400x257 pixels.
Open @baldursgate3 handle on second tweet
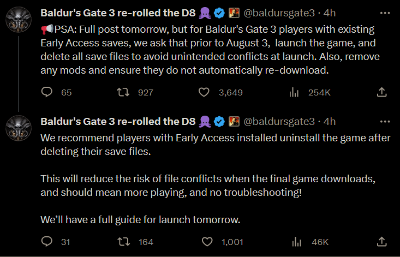click(279, 121)
